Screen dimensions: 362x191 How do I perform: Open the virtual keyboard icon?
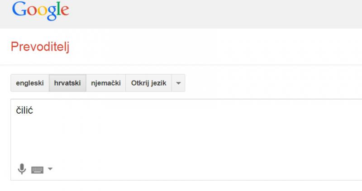tap(37, 170)
